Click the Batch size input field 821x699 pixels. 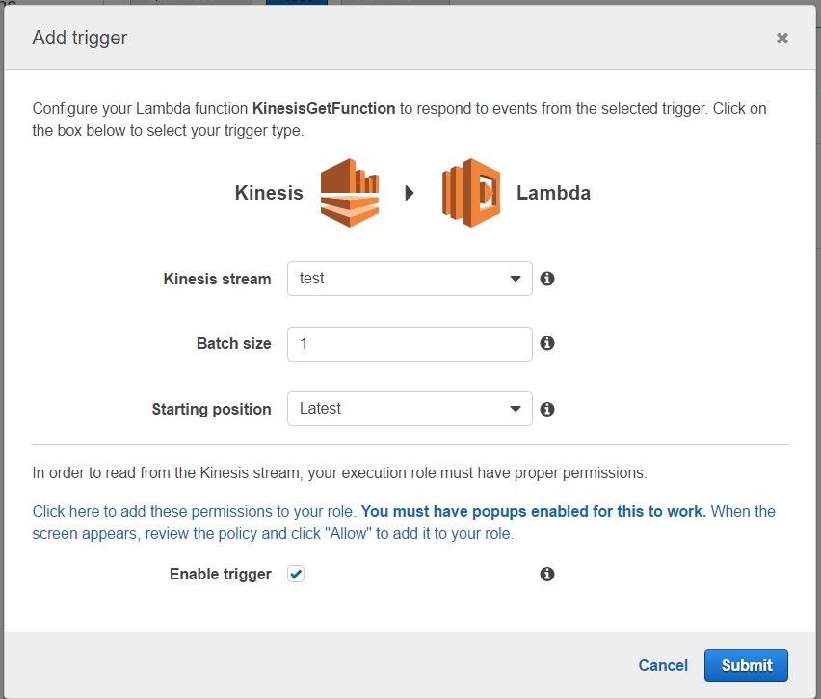[410, 344]
